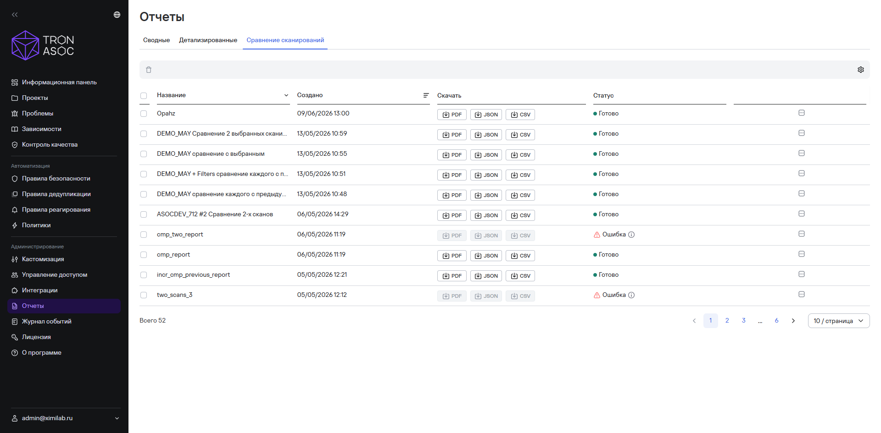Open row actions for cmp_report
Image resolution: width=881 pixels, height=433 pixels.
pyautogui.click(x=802, y=254)
